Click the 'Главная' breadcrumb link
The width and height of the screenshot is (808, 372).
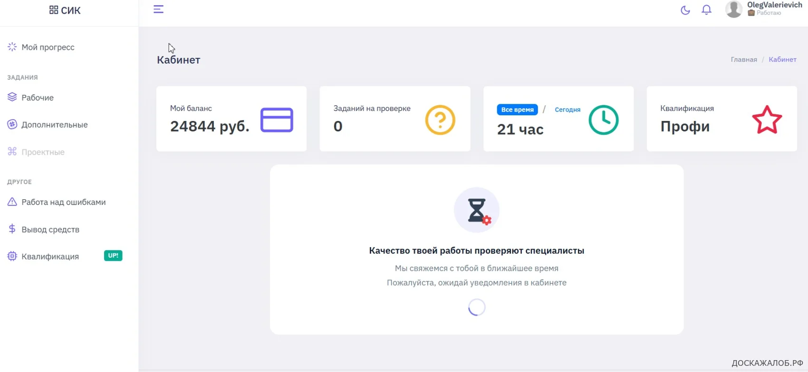pyautogui.click(x=743, y=60)
